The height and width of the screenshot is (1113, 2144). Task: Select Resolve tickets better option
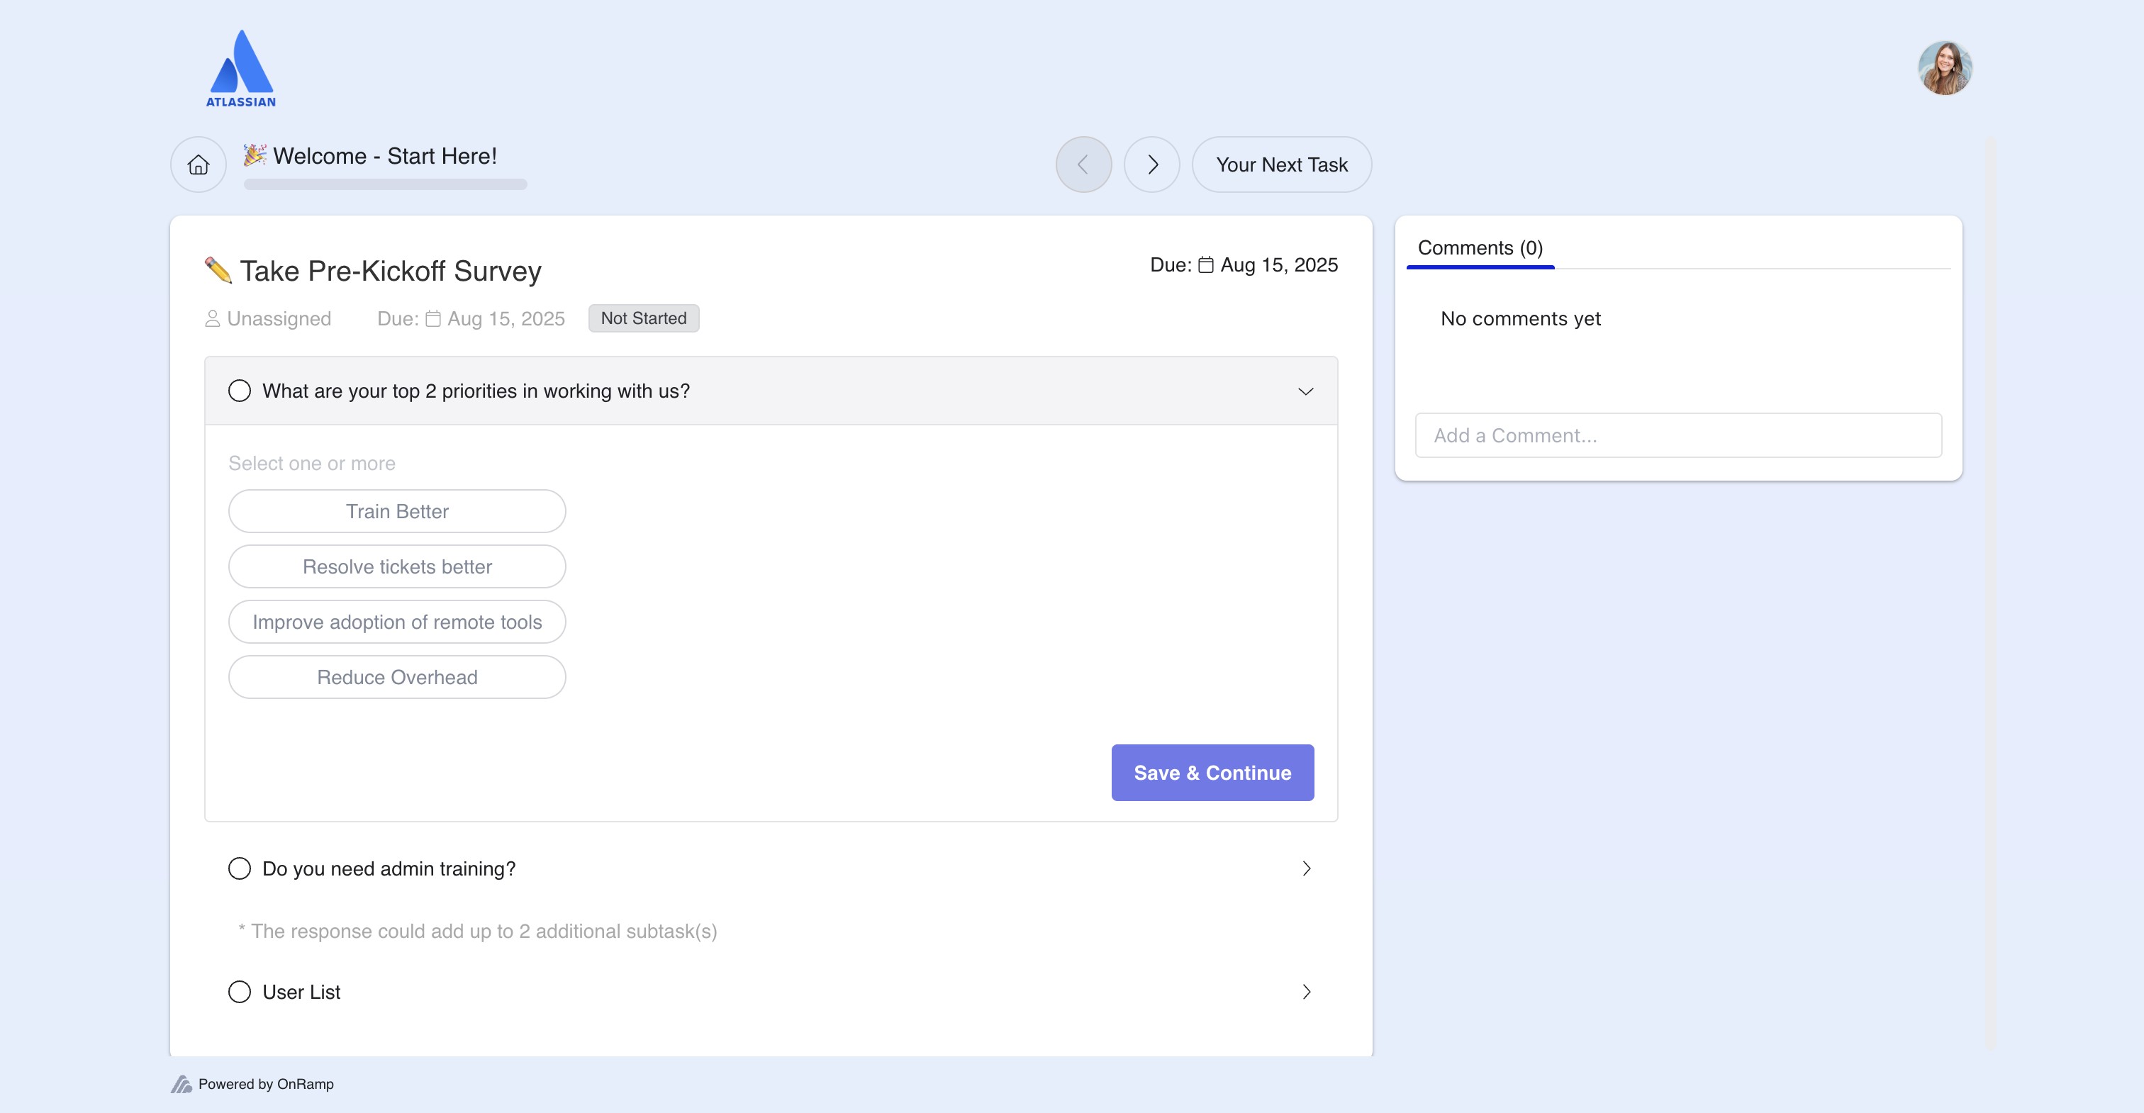[x=397, y=567]
